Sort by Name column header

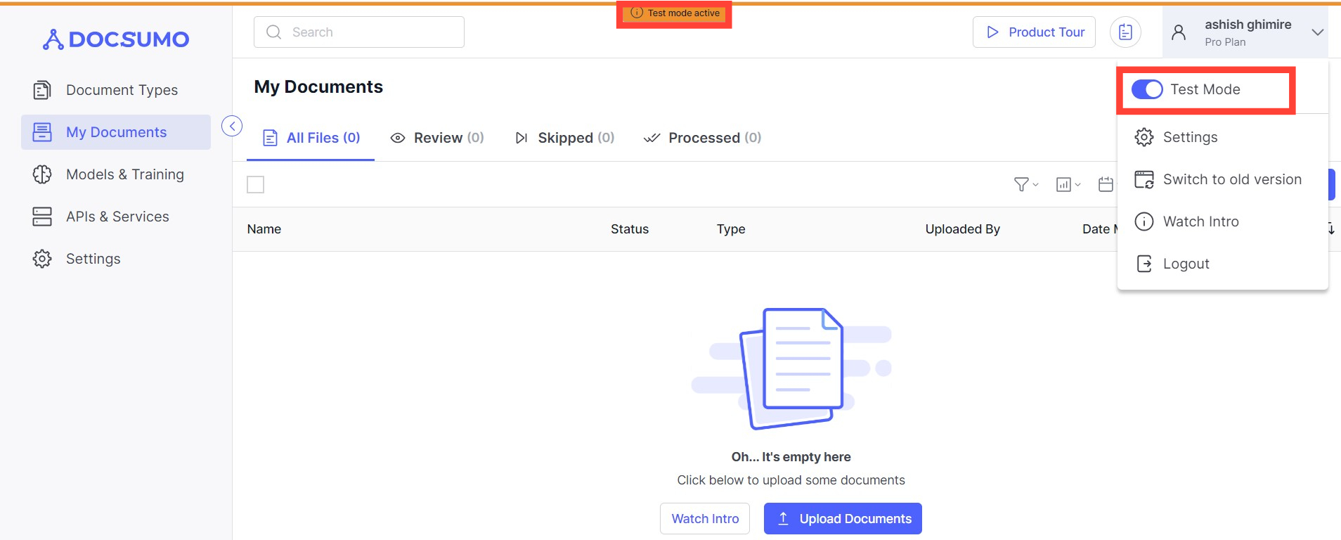pyautogui.click(x=264, y=229)
